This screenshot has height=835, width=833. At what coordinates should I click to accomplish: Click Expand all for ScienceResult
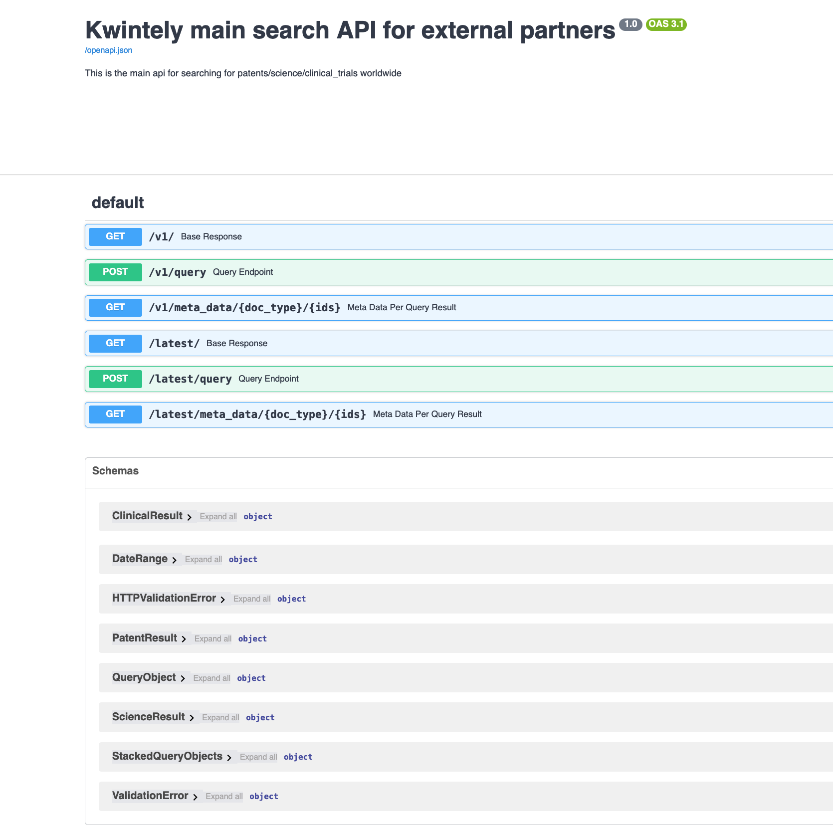(220, 718)
